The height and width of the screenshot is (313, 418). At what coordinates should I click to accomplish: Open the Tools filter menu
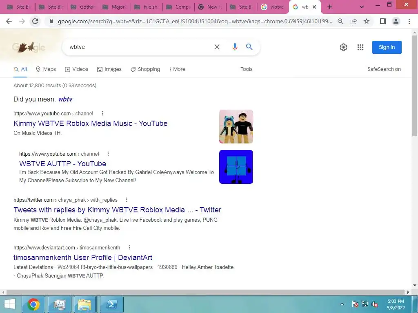[246, 69]
